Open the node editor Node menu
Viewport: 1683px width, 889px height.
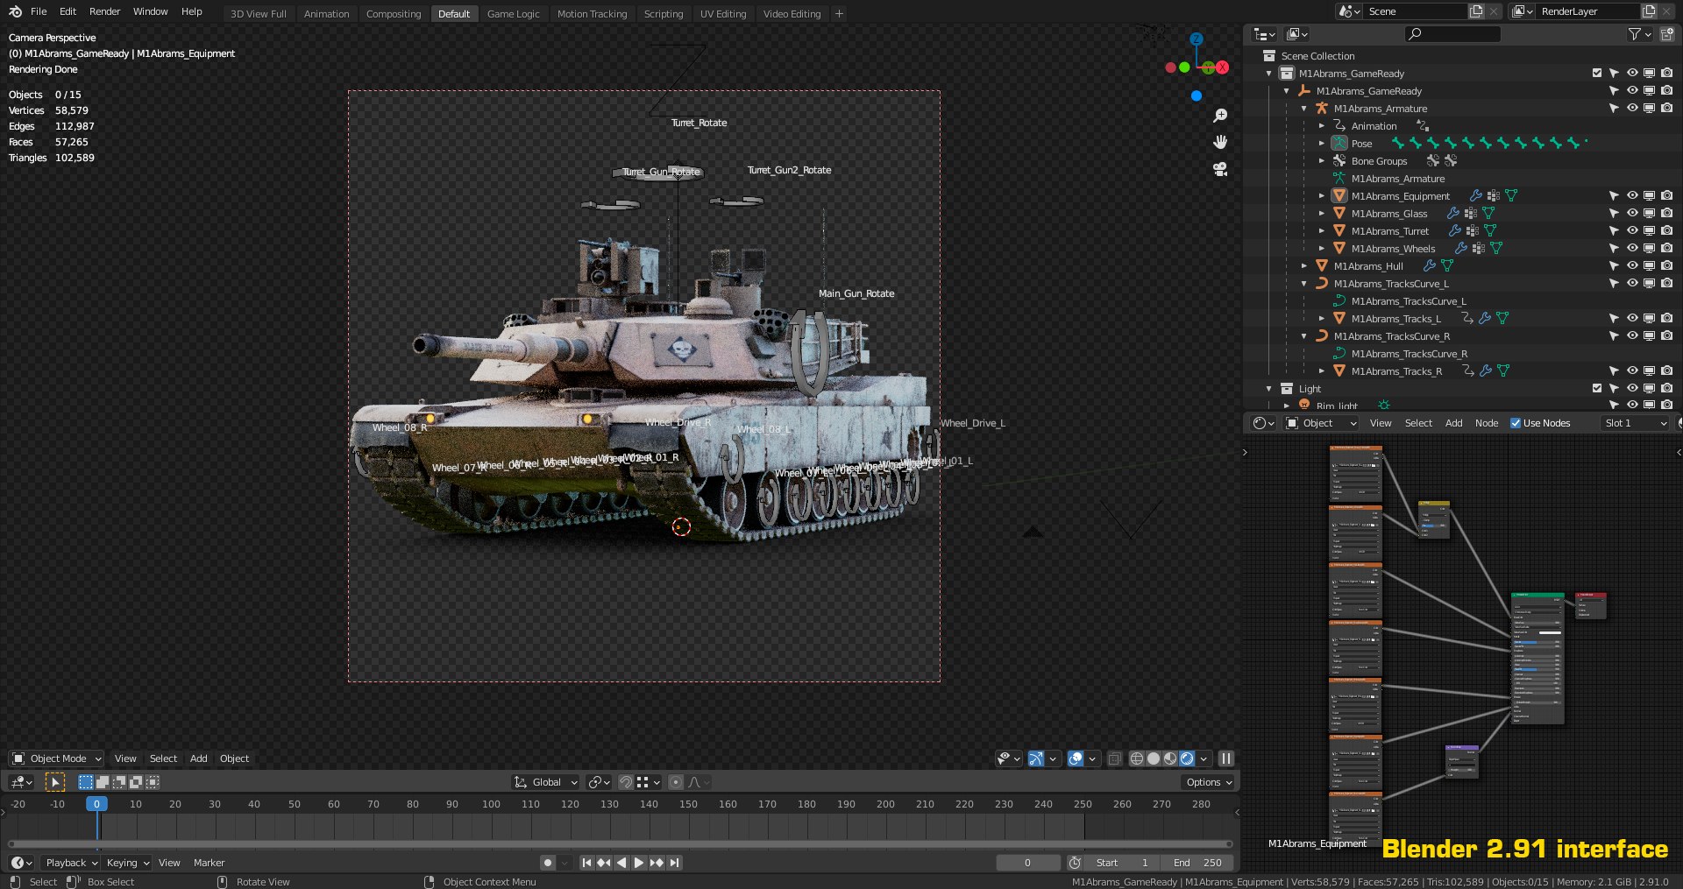click(1487, 423)
